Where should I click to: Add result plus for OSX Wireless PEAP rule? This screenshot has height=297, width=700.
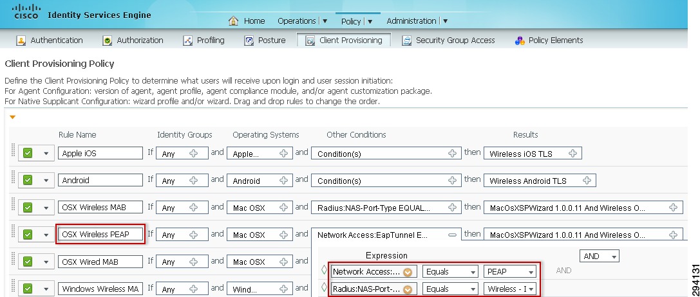click(674, 235)
